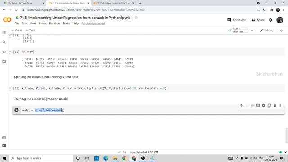Image resolution: width=288 pixels, height=162 pixels.
Task: Open the Editing mode dropdown
Action: pyautogui.click(x=266, y=31)
